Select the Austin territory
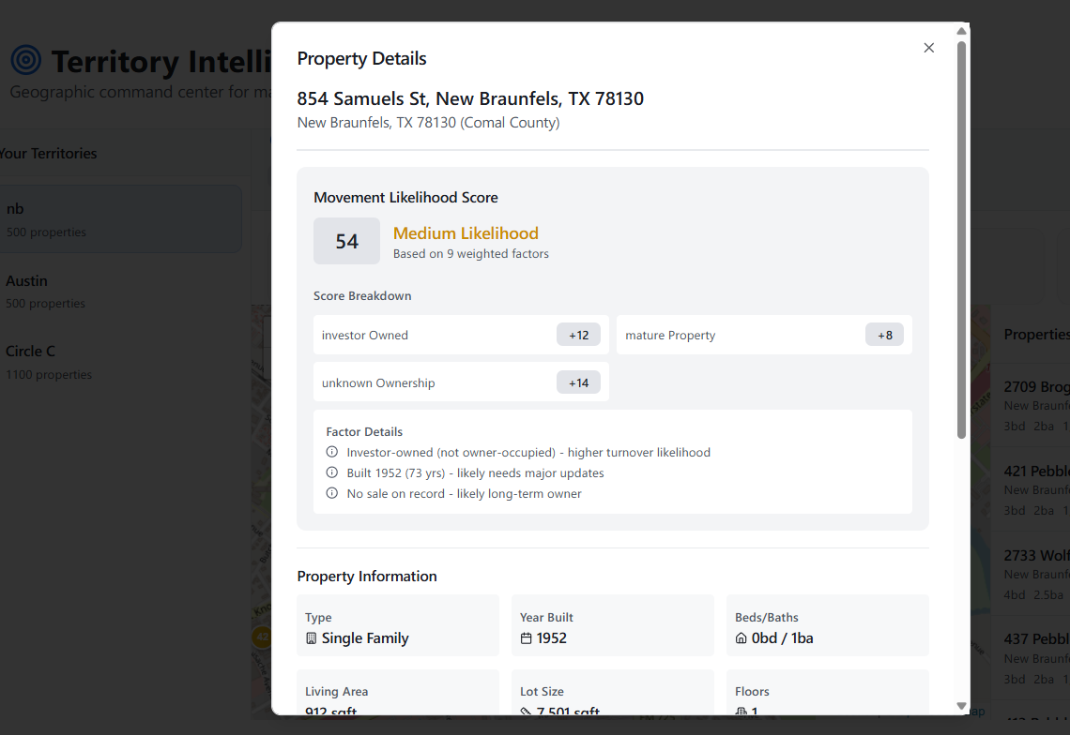Screen dimensions: 1070x735 click(120, 291)
